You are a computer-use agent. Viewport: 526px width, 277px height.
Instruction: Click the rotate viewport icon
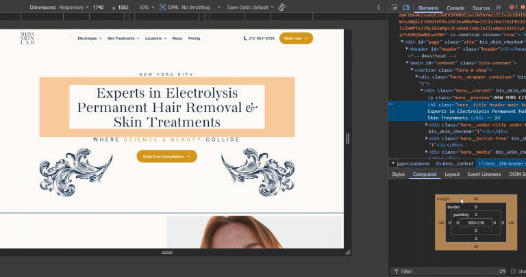(281, 7)
